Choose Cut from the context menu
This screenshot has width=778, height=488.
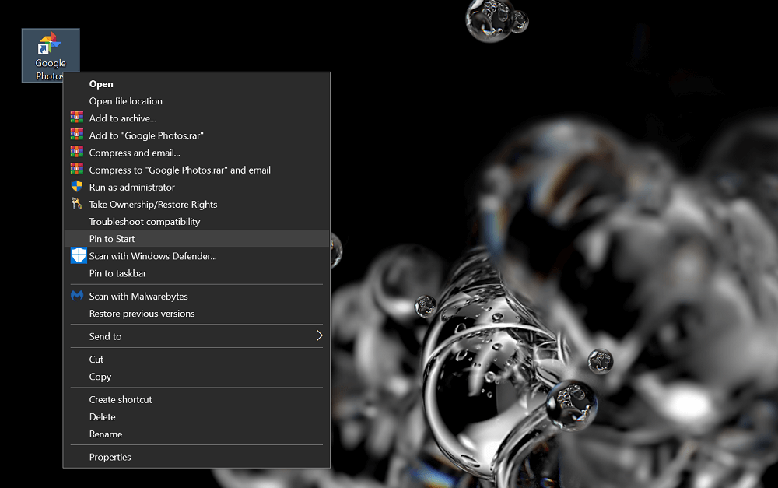pos(197,360)
